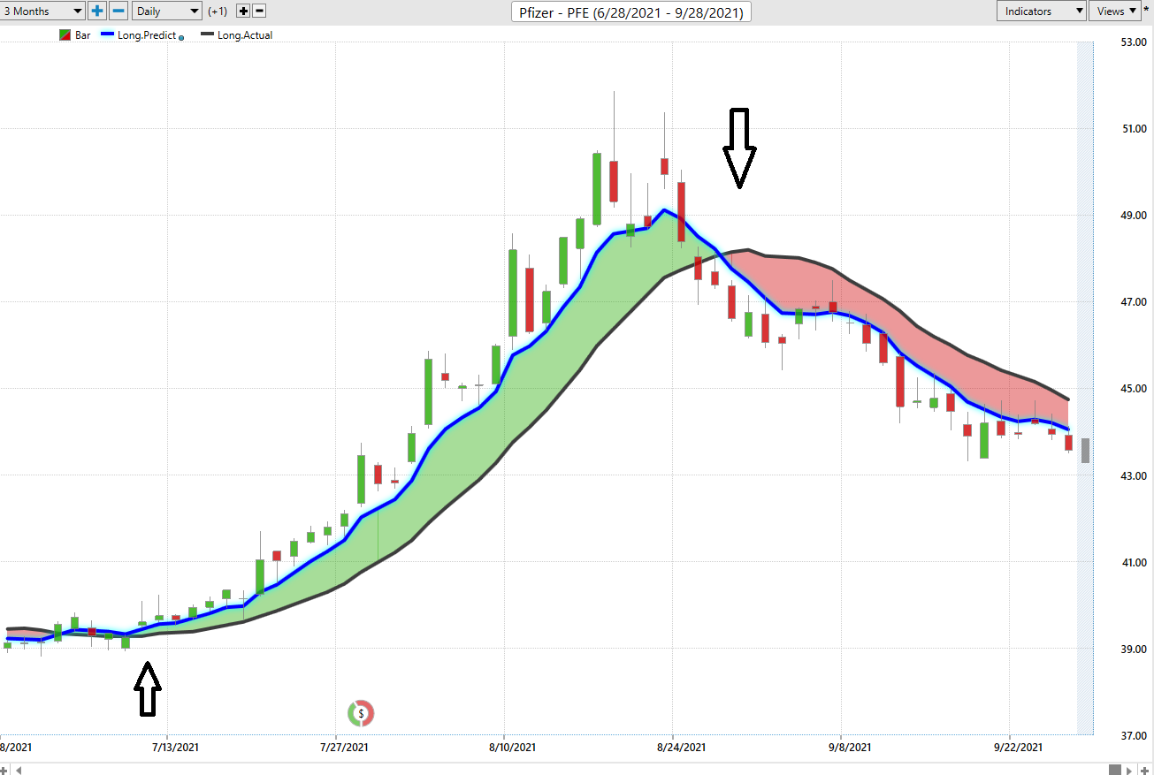This screenshot has height=775, width=1154.
Task: Click the blue minus zoom-out button
Action: click(x=119, y=11)
